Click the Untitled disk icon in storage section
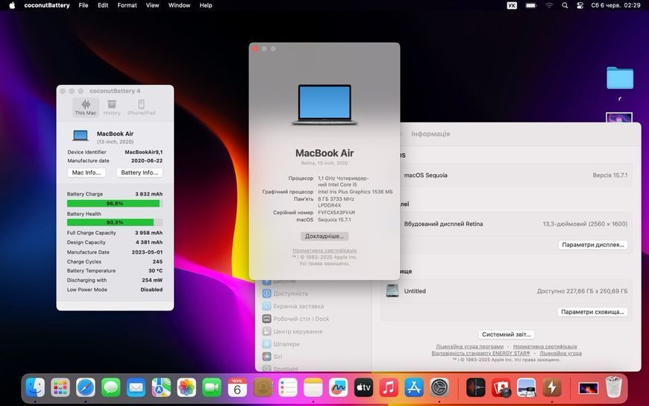Screen dimensions: 649x406 (392, 291)
